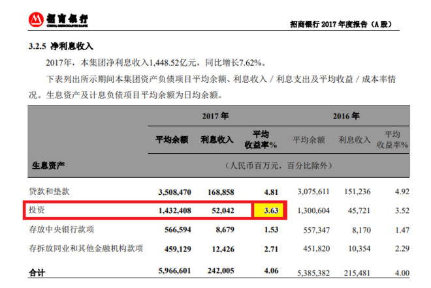Click the total value 242,005
431x288 pixels.
(221, 270)
